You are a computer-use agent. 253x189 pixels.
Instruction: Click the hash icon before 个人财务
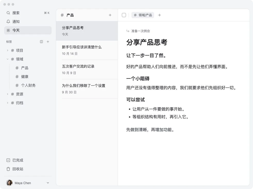(17, 85)
